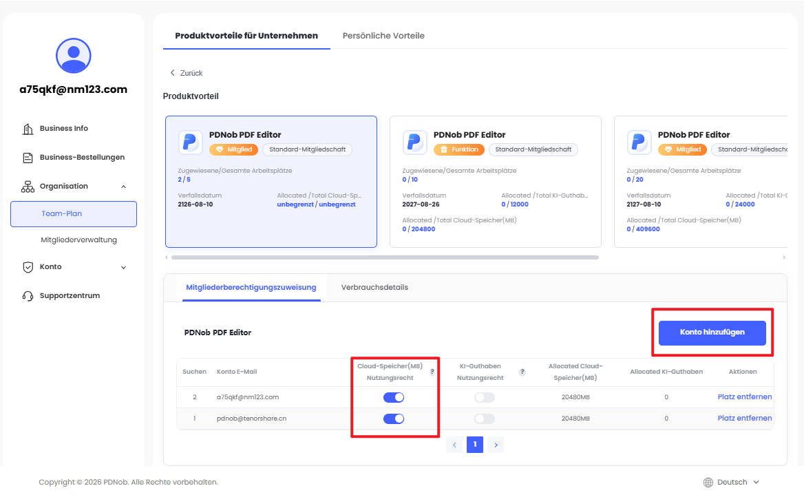Click the 0 / 12000 KI-Guthaben value

pos(515,204)
